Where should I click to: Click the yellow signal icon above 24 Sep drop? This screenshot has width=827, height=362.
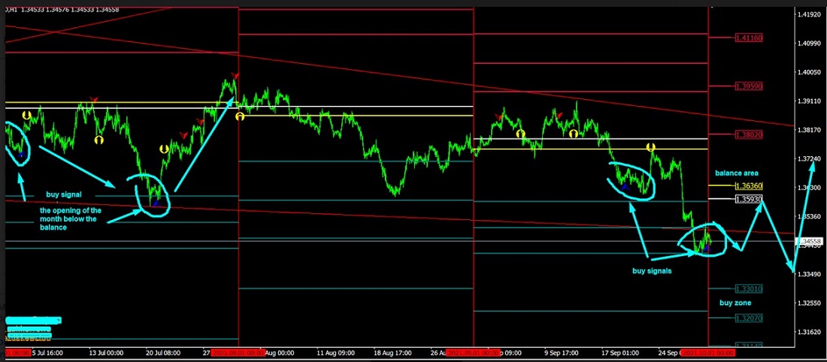point(651,147)
